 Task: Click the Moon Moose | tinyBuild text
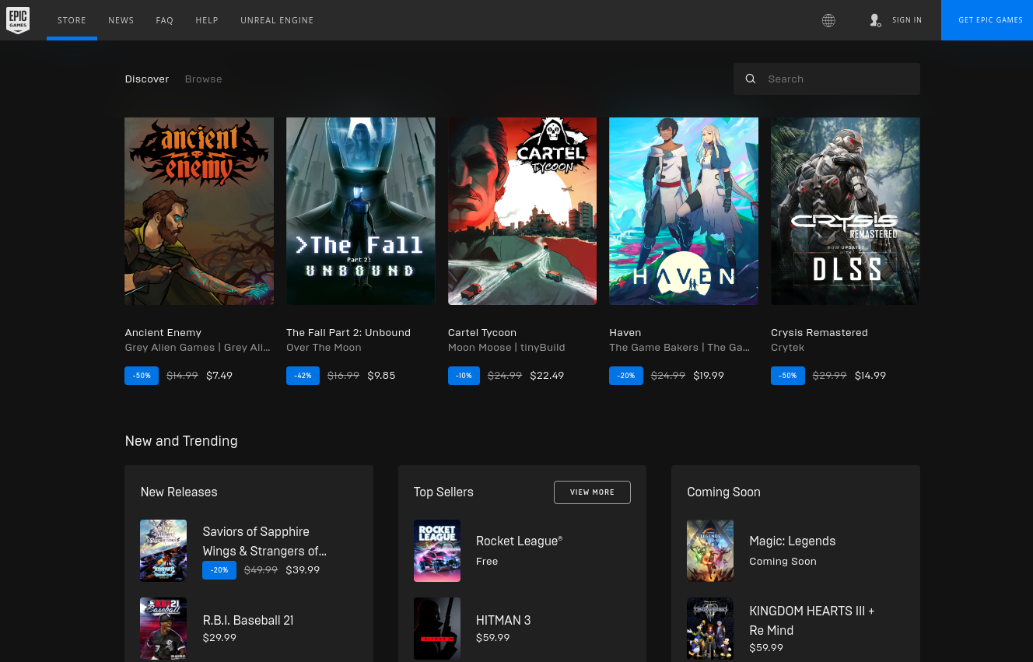coord(506,347)
